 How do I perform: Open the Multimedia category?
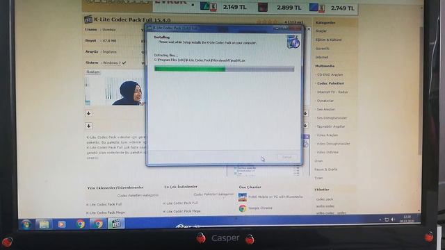[325, 66]
